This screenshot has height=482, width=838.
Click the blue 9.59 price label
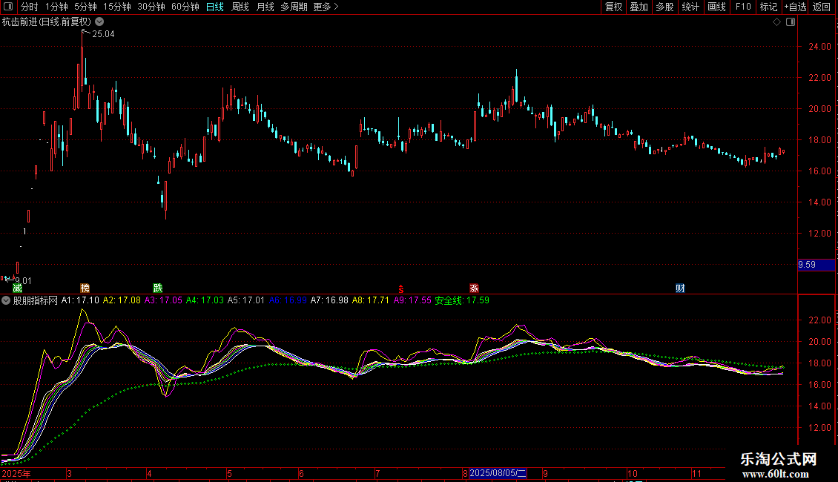807,265
